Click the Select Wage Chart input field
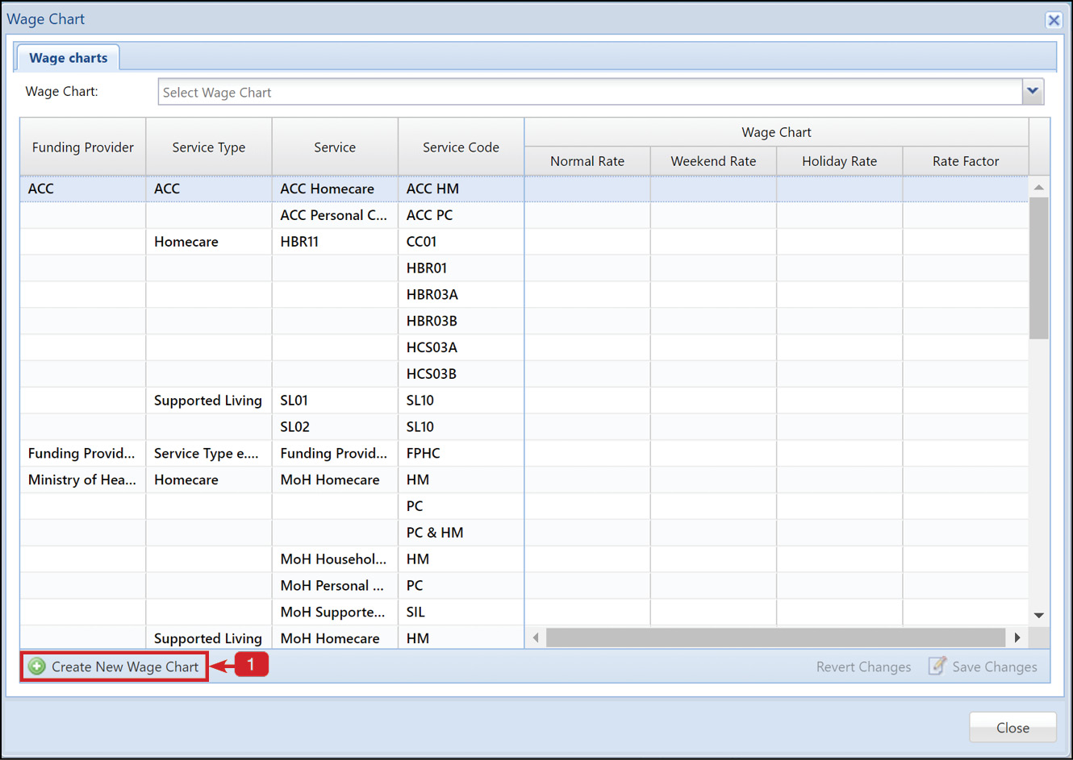 pyautogui.click(x=591, y=92)
